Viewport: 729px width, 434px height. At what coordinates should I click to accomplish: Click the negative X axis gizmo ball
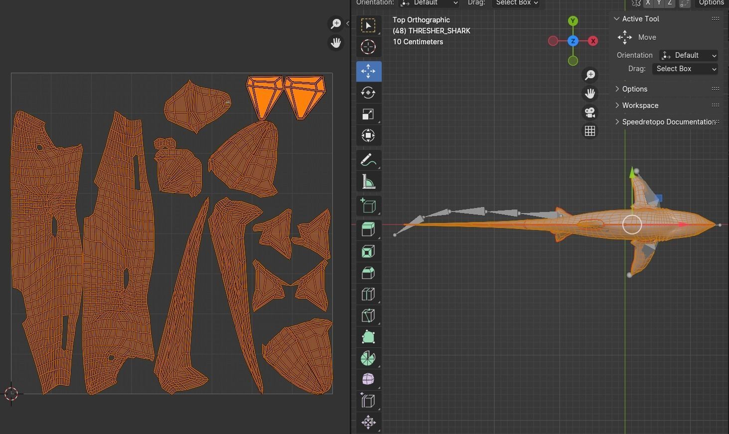tap(553, 41)
